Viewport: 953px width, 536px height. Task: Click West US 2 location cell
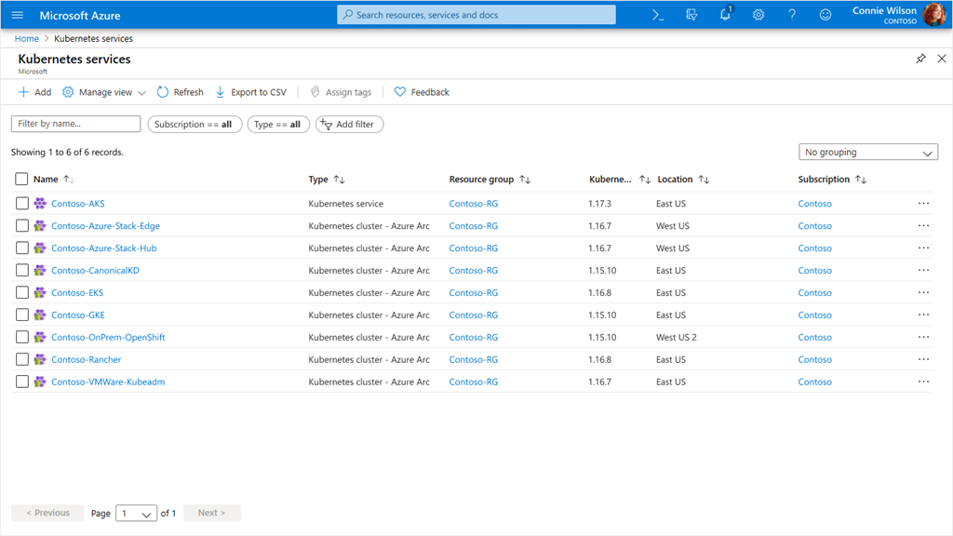(677, 337)
